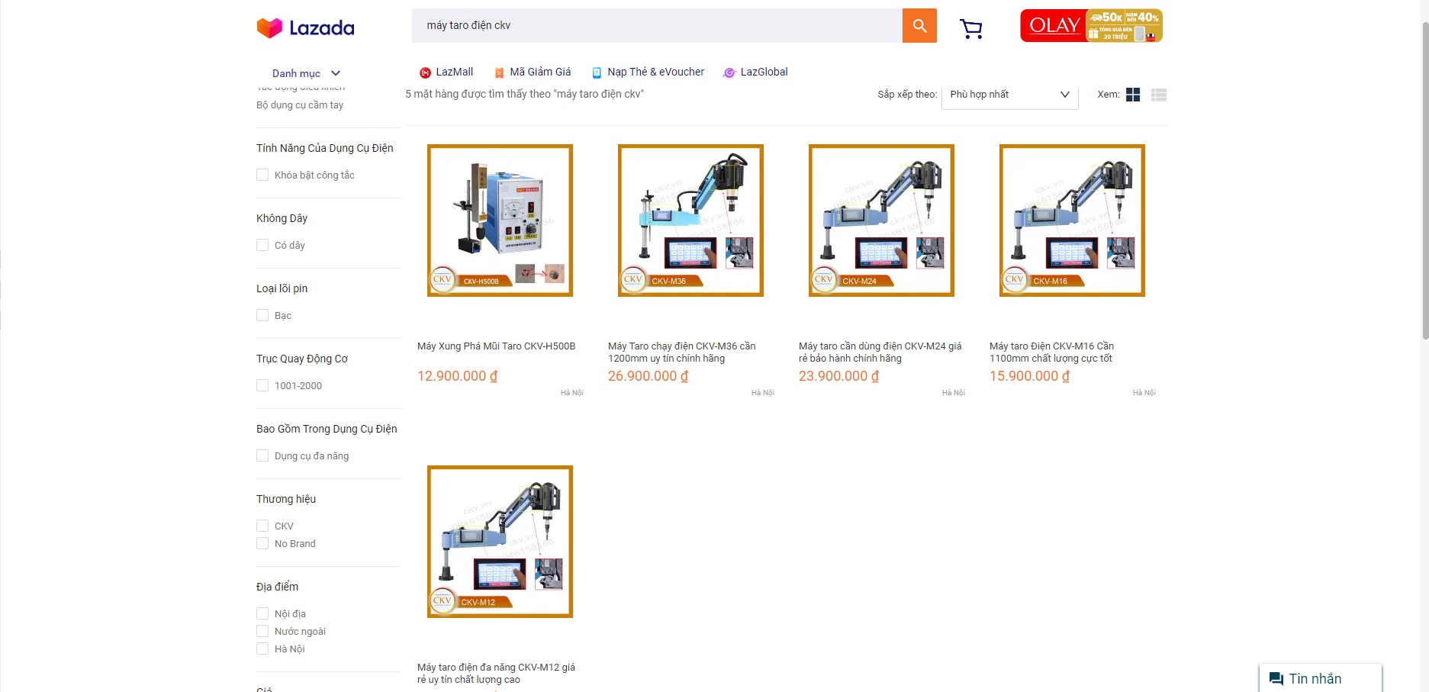Image resolution: width=1429 pixels, height=692 pixels.
Task: Click the Bao Gồm Trong Dụng Cụ Điện heading
Action: tap(327, 429)
